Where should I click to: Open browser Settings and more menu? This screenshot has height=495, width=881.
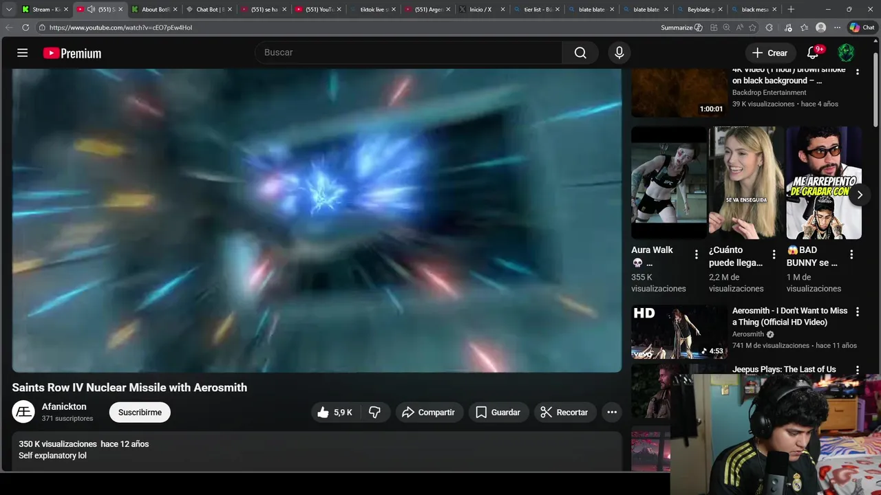tap(837, 27)
